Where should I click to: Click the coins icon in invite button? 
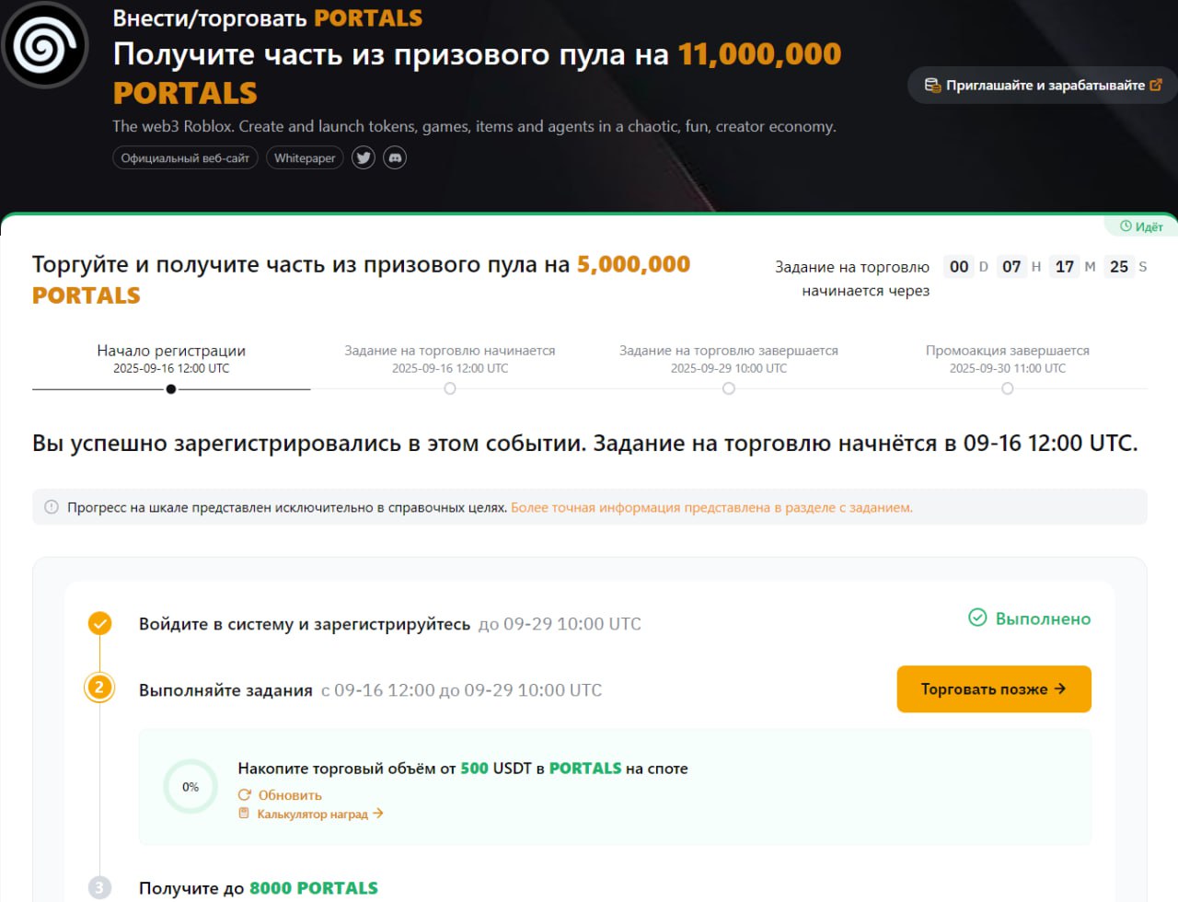pyautogui.click(x=932, y=85)
